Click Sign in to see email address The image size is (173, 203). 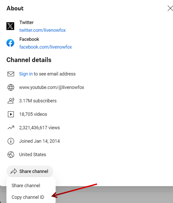[x=26, y=74]
